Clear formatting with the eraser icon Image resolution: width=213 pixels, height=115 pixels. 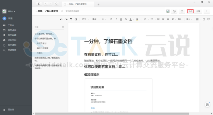coord(76,19)
